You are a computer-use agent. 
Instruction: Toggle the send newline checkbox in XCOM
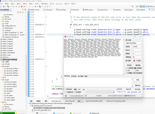click(x=75, y=92)
